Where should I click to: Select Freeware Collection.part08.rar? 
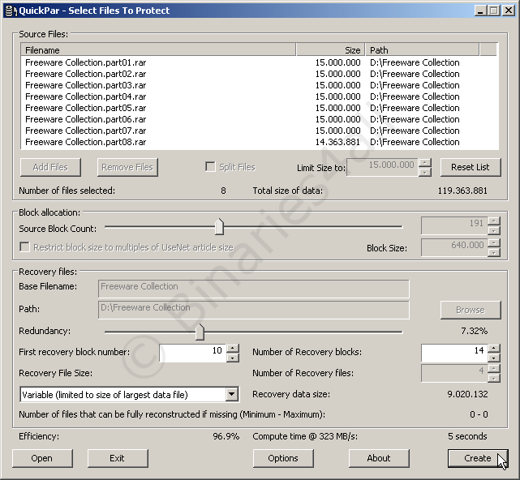point(85,142)
